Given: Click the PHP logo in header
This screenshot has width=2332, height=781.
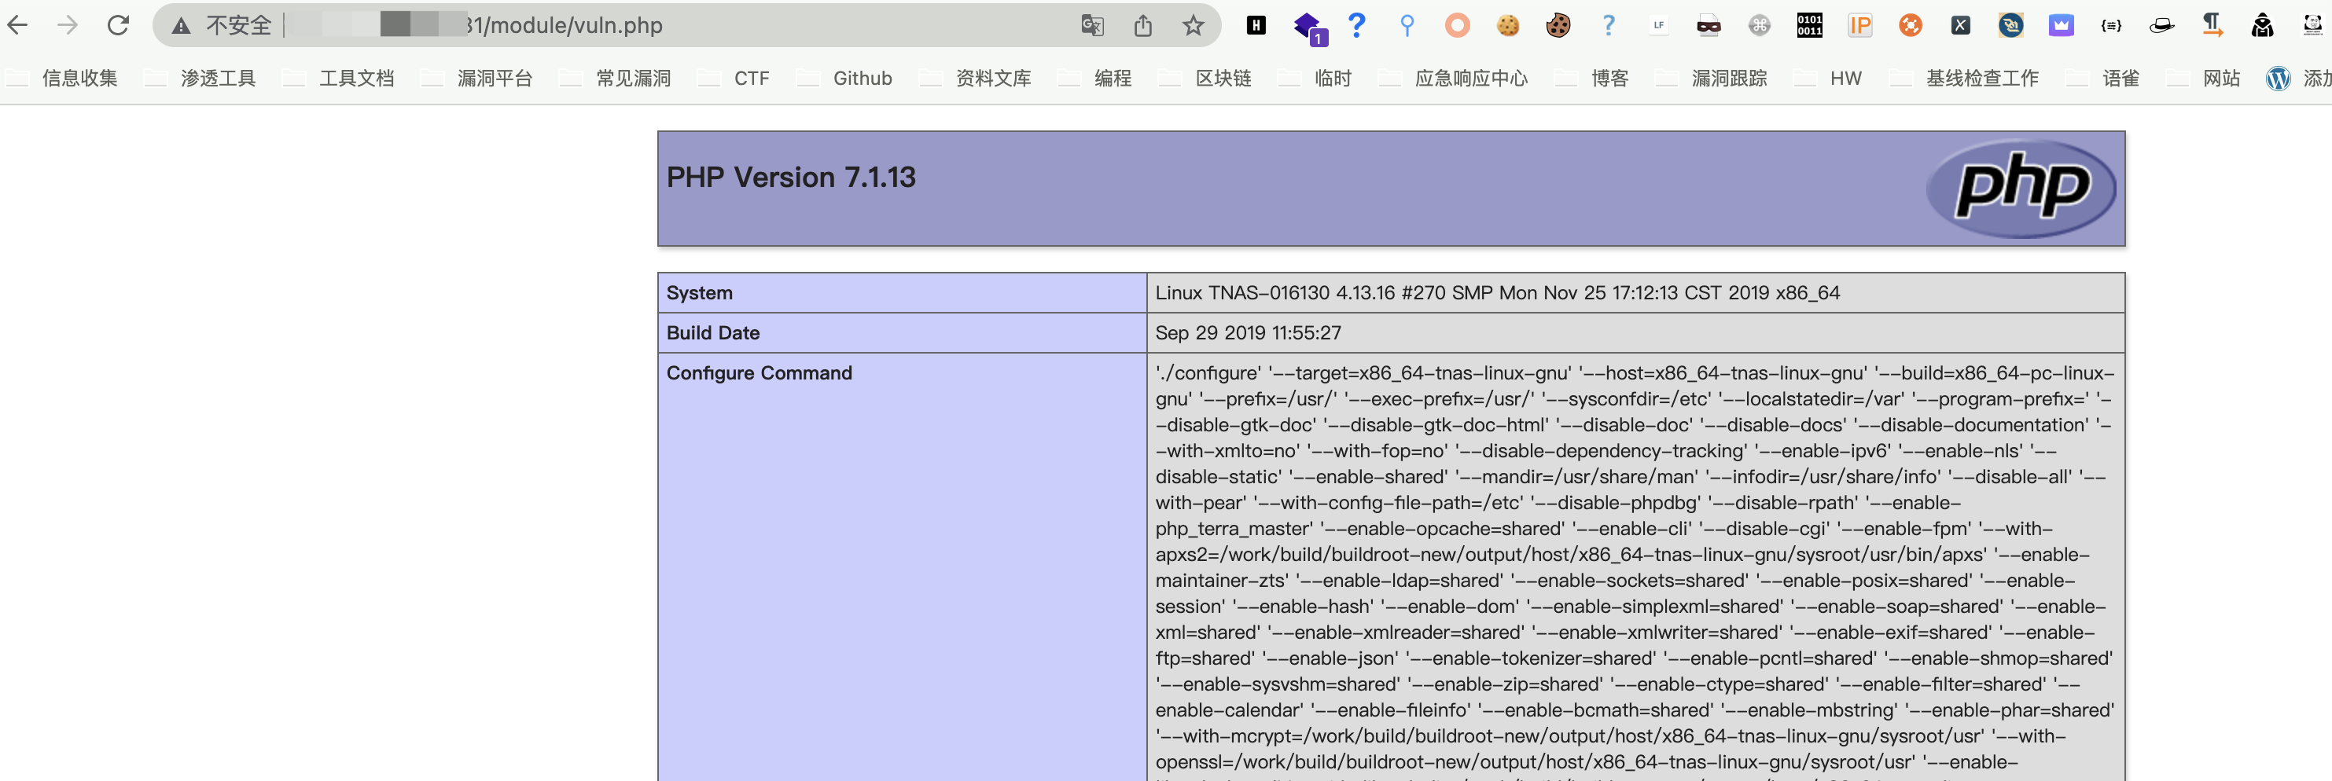Looking at the screenshot, I should 2021,189.
